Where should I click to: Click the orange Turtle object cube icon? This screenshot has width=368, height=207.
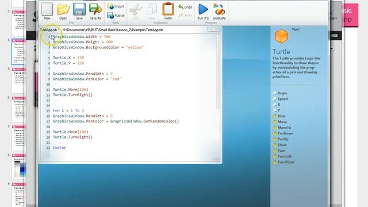(x=281, y=36)
